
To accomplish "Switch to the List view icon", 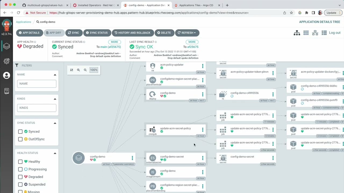I will pyautogui.click(x=324, y=33).
